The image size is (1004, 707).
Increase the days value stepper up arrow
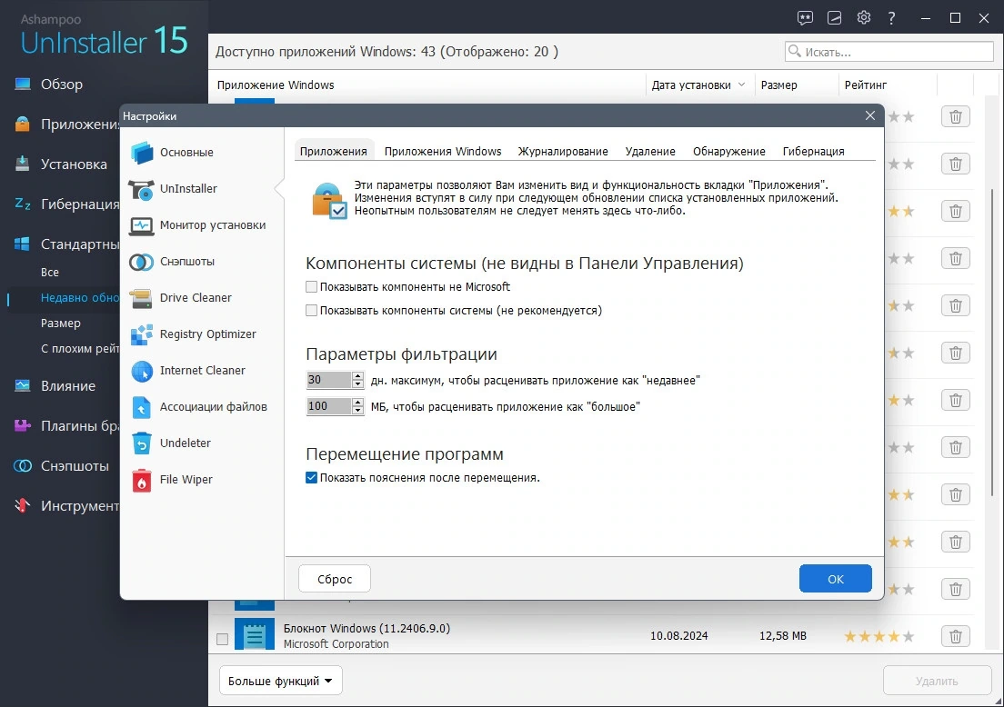[358, 375]
